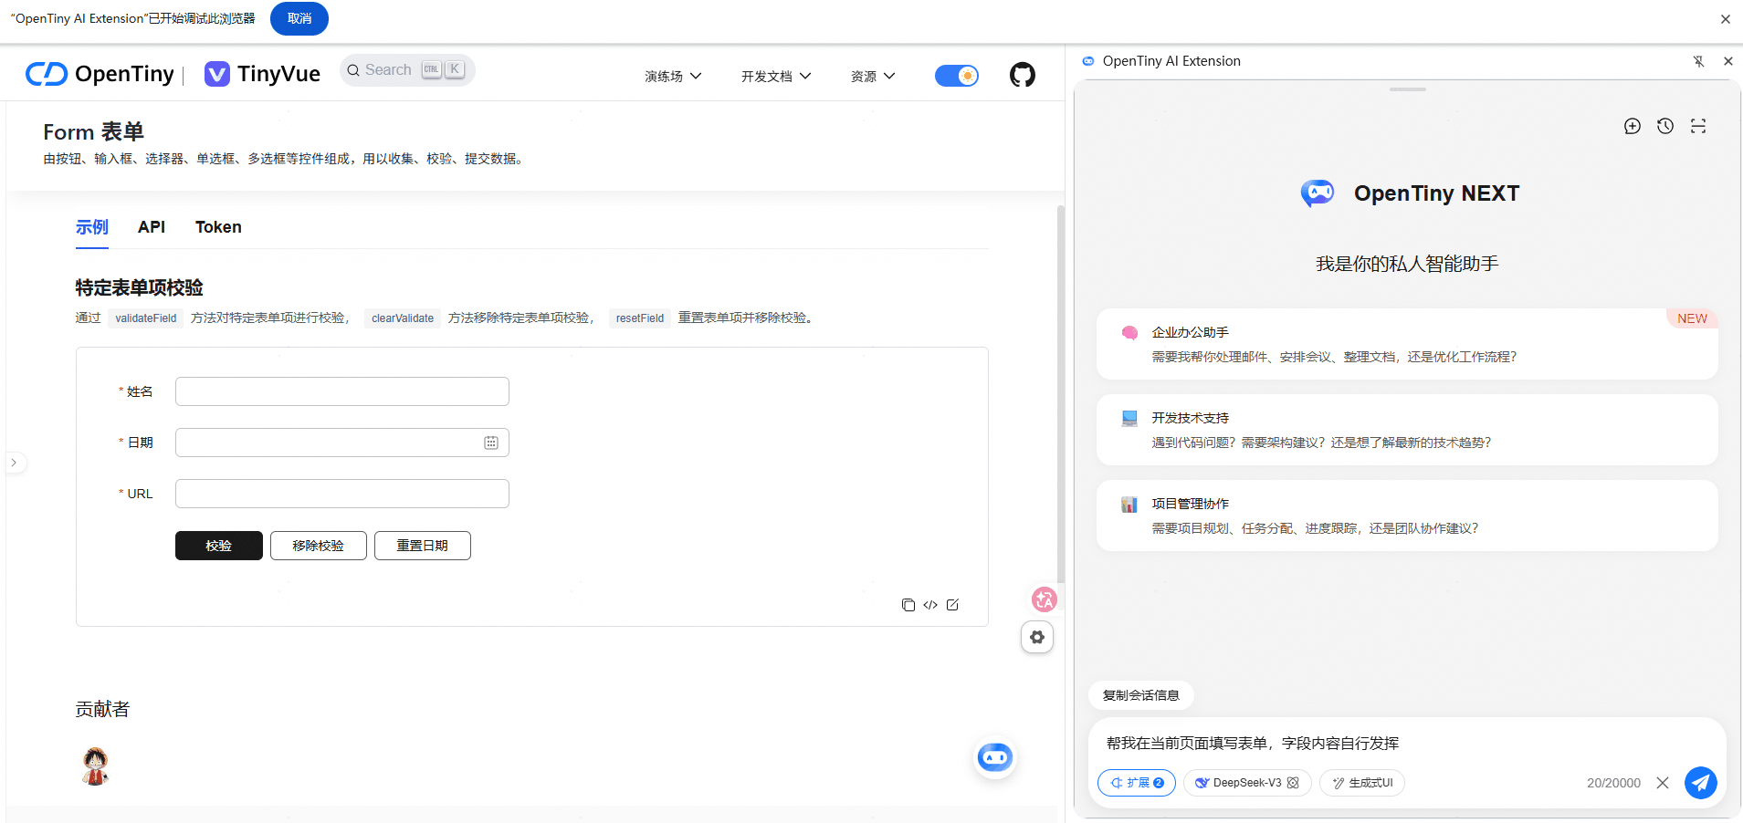Image resolution: width=1743 pixels, height=823 pixels.
Task: Click the 校验 validate button
Action: (x=219, y=546)
